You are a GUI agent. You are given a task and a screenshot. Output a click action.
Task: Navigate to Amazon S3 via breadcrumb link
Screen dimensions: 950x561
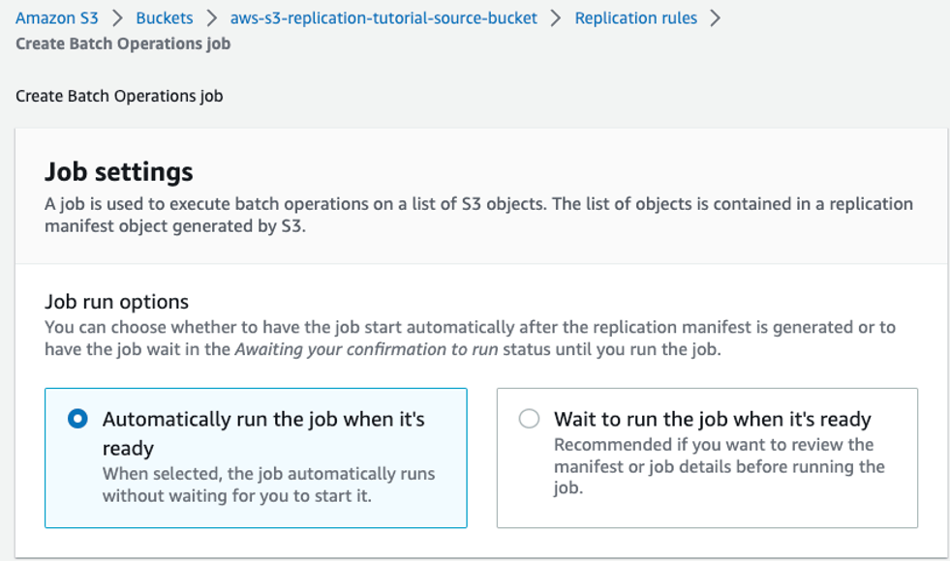click(x=55, y=17)
